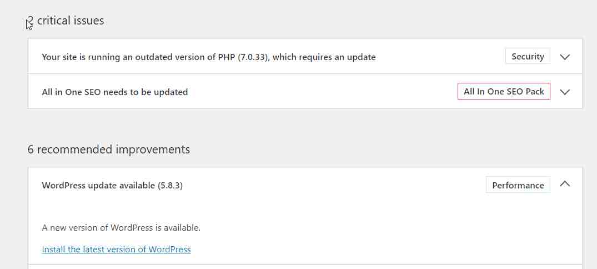The width and height of the screenshot is (597, 269).
Task: Click the '6 recommended improvements' heading
Action: [x=108, y=150]
